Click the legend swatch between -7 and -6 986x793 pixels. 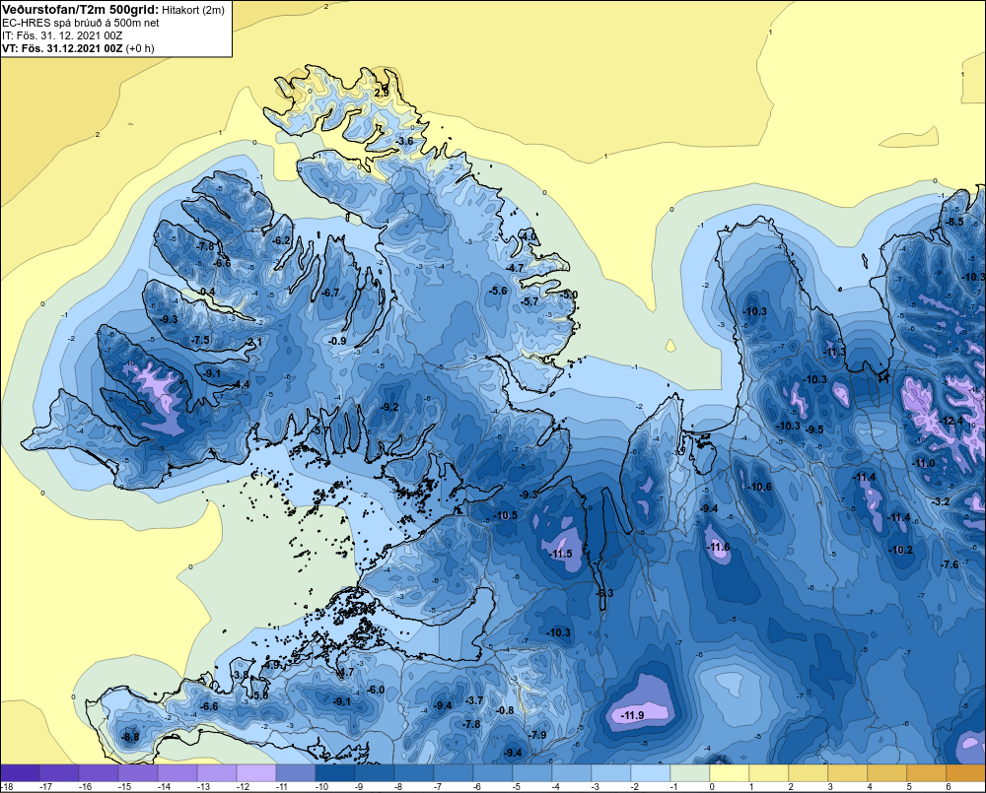coord(454,773)
